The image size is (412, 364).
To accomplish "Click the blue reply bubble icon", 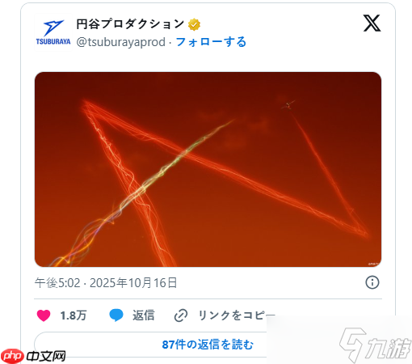I will pyautogui.click(x=116, y=315).
